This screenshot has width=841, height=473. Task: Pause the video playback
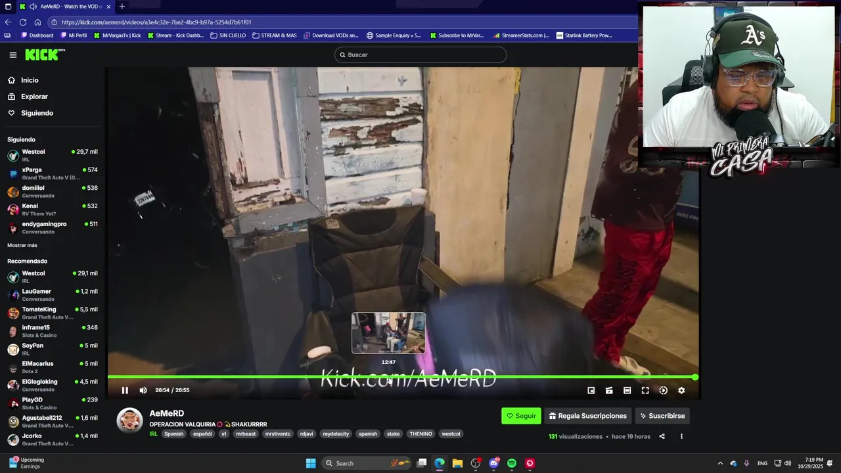(x=125, y=390)
